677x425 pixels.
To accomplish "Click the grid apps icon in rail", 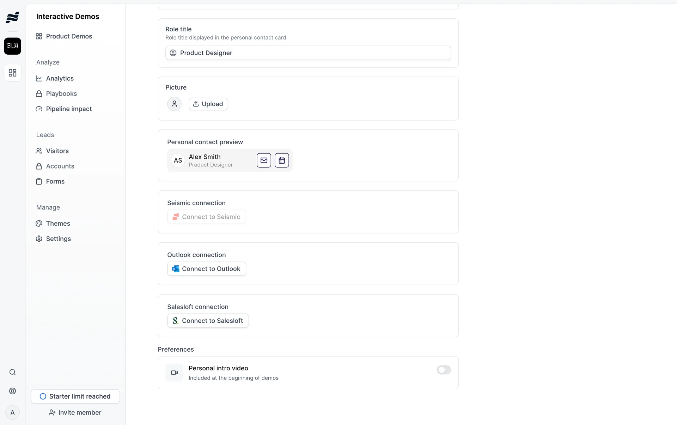I will tap(12, 73).
